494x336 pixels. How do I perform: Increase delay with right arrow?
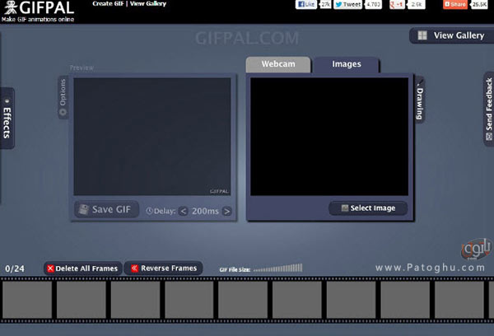click(x=227, y=211)
